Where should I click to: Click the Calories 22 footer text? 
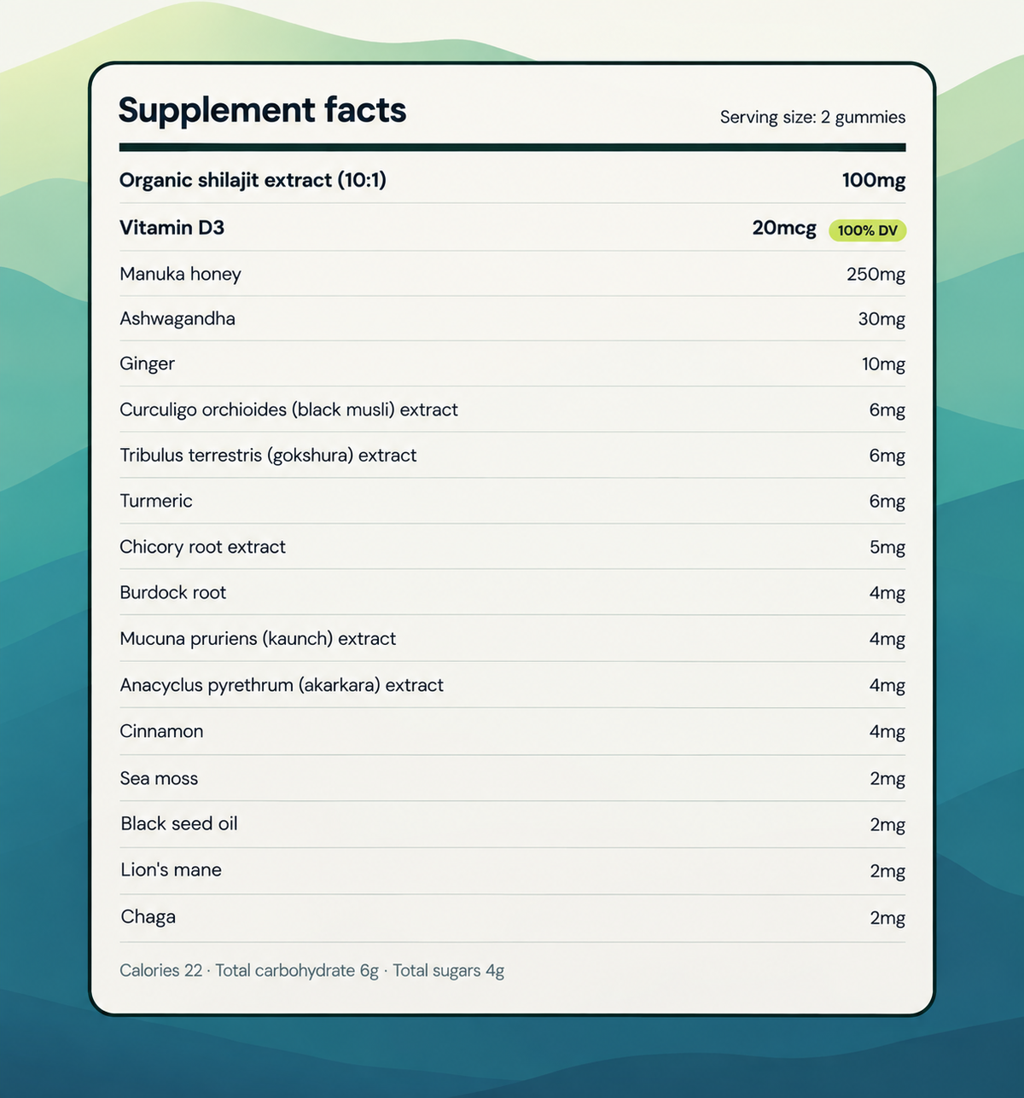point(161,971)
